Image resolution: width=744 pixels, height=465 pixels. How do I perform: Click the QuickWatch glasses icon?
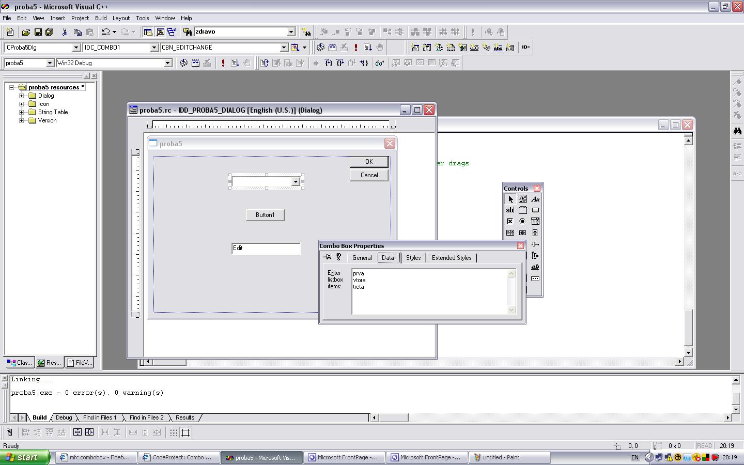coord(380,63)
